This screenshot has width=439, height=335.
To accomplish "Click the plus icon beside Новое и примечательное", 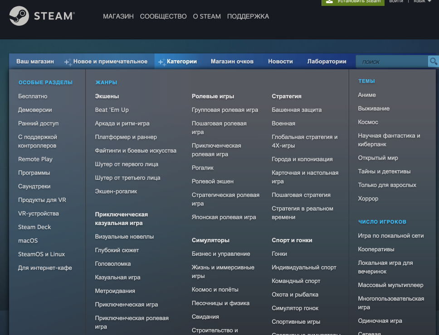I will 68,62.
